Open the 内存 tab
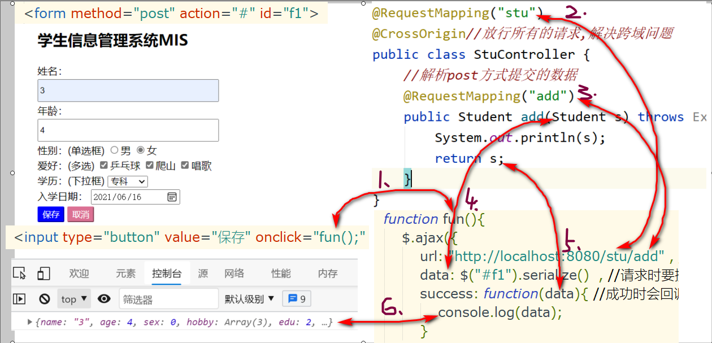 (327, 273)
